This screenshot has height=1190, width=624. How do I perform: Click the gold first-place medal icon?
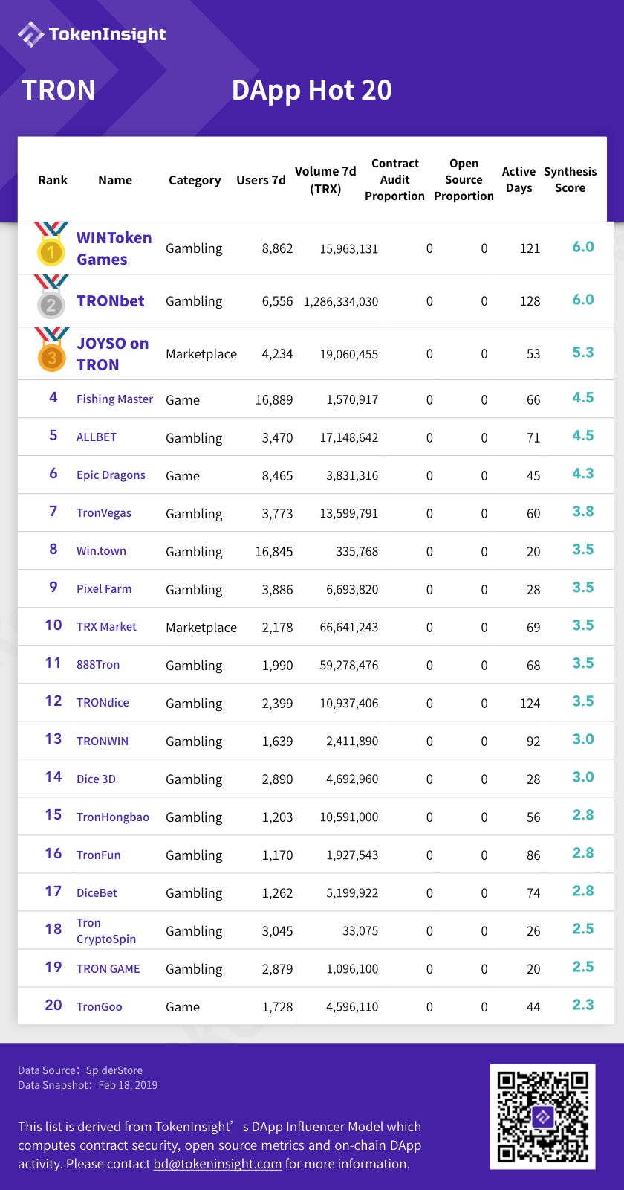(x=51, y=244)
